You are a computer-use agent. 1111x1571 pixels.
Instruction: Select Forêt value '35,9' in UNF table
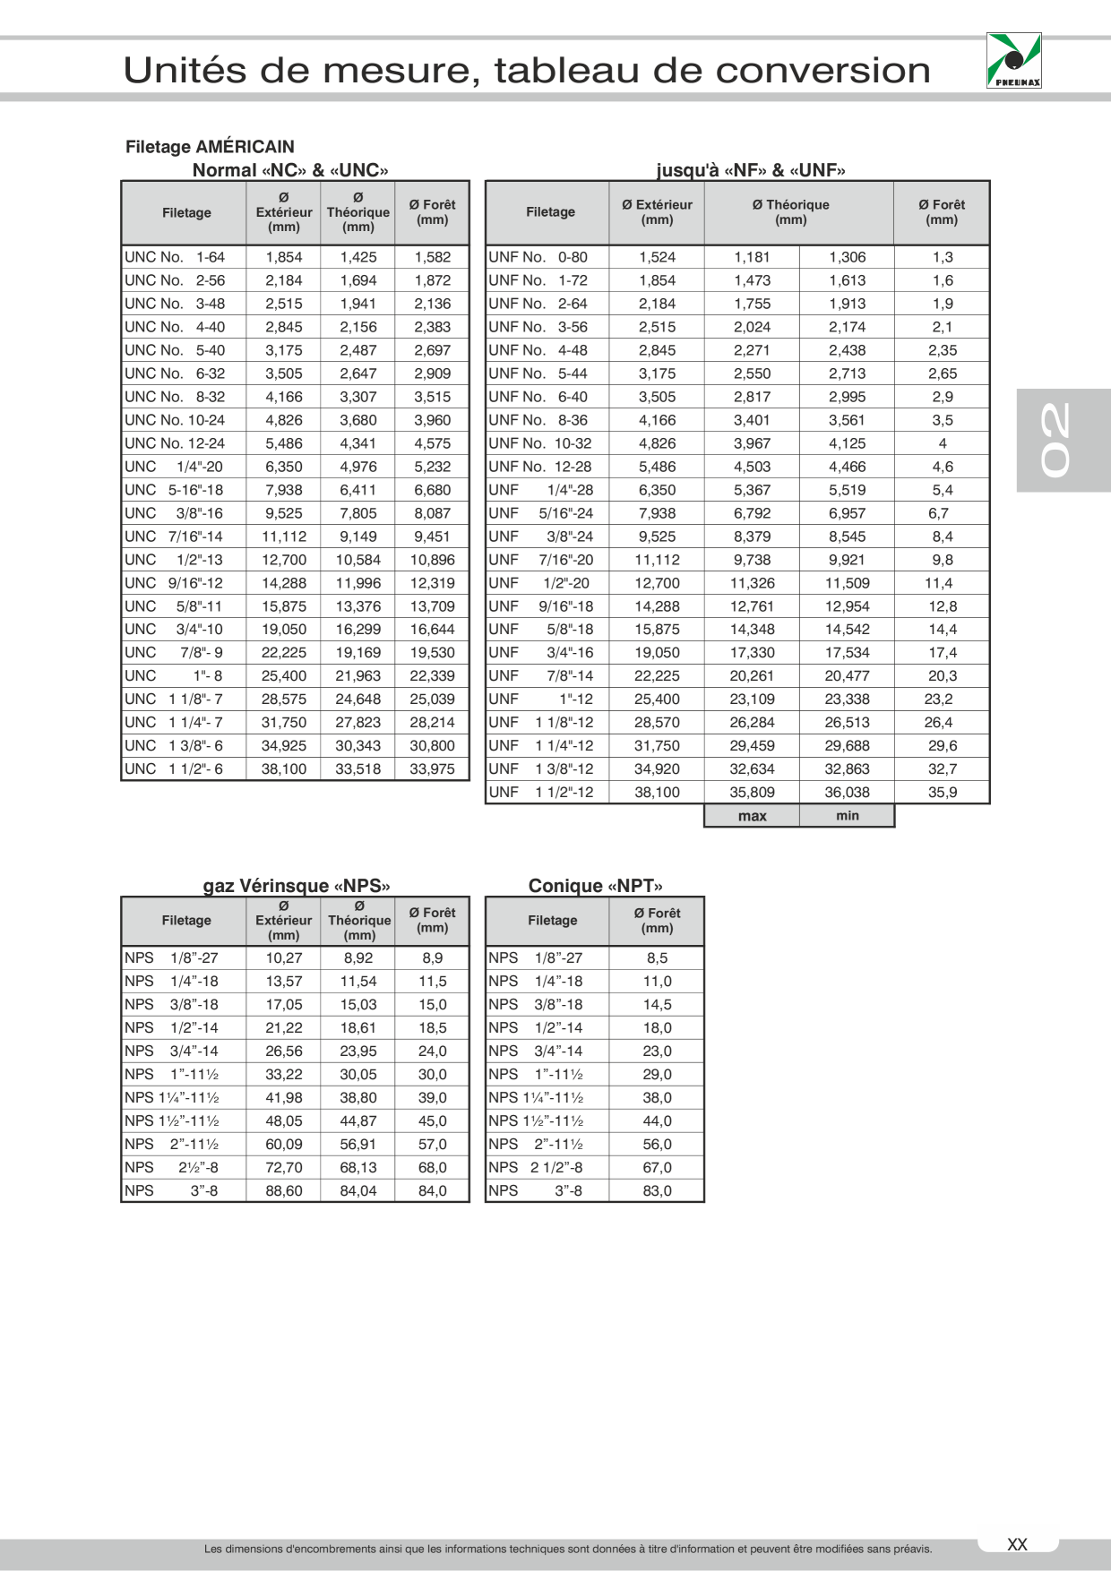(x=943, y=793)
